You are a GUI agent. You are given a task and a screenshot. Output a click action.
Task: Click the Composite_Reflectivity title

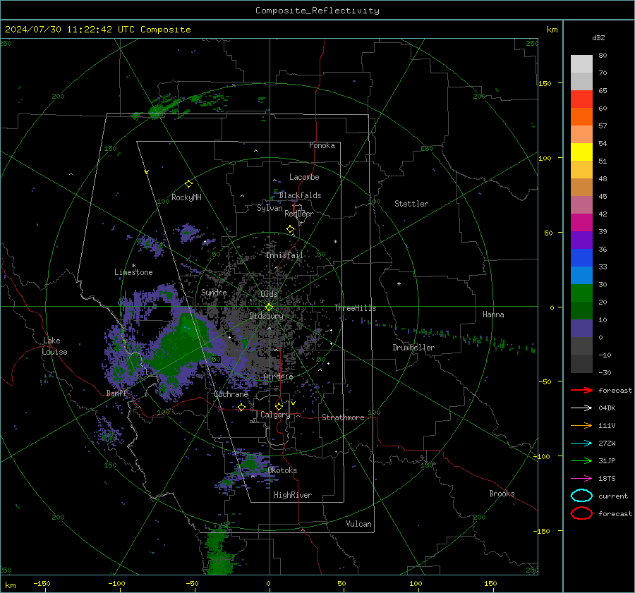(x=317, y=11)
